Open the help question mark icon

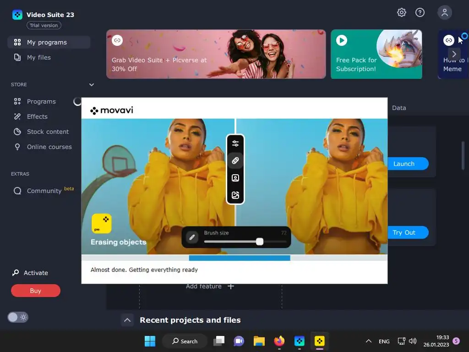[420, 12]
